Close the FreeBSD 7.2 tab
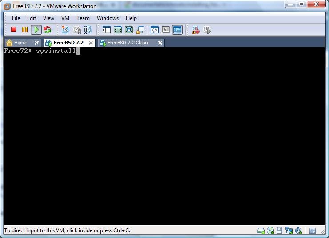 [x=91, y=43]
